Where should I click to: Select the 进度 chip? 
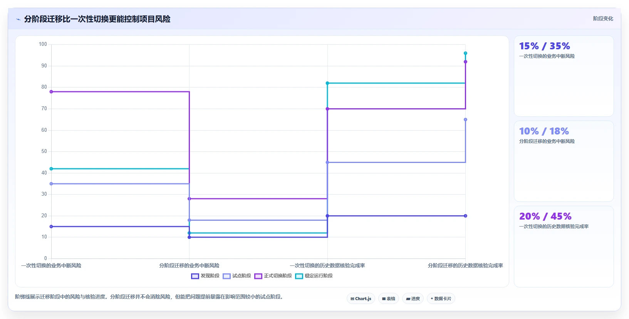pos(413,299)
